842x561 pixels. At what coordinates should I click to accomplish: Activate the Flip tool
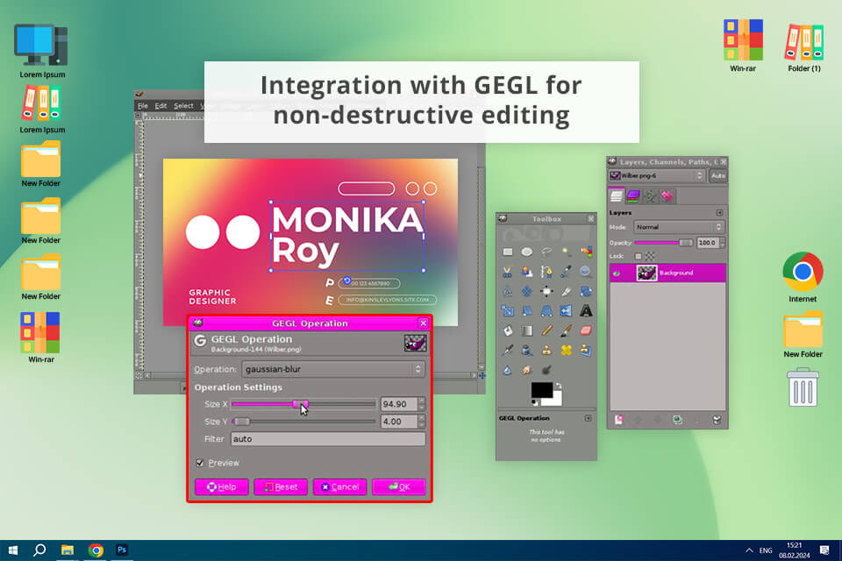pyautogui.click(x=566, y=311)
